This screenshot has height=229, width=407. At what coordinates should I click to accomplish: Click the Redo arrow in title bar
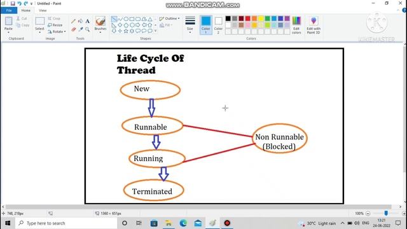point(25,4)
